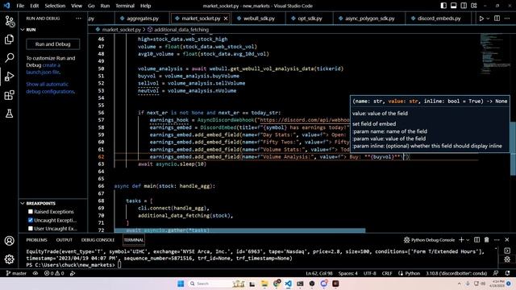Open Run and Debug views ellipsis

[78, 19]
